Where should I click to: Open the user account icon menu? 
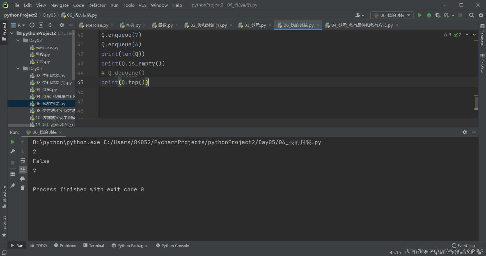(359, 15)
